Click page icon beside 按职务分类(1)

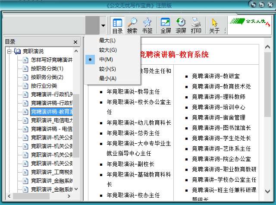[x=25, y=69]
